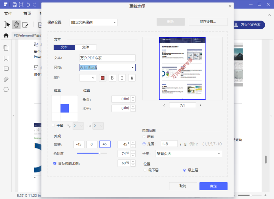The height and width of the screenshot is (199, 274).
Task: Open the Attachments panel in the left sidebar
Action: pyautogui.click(x=5, y=79)
